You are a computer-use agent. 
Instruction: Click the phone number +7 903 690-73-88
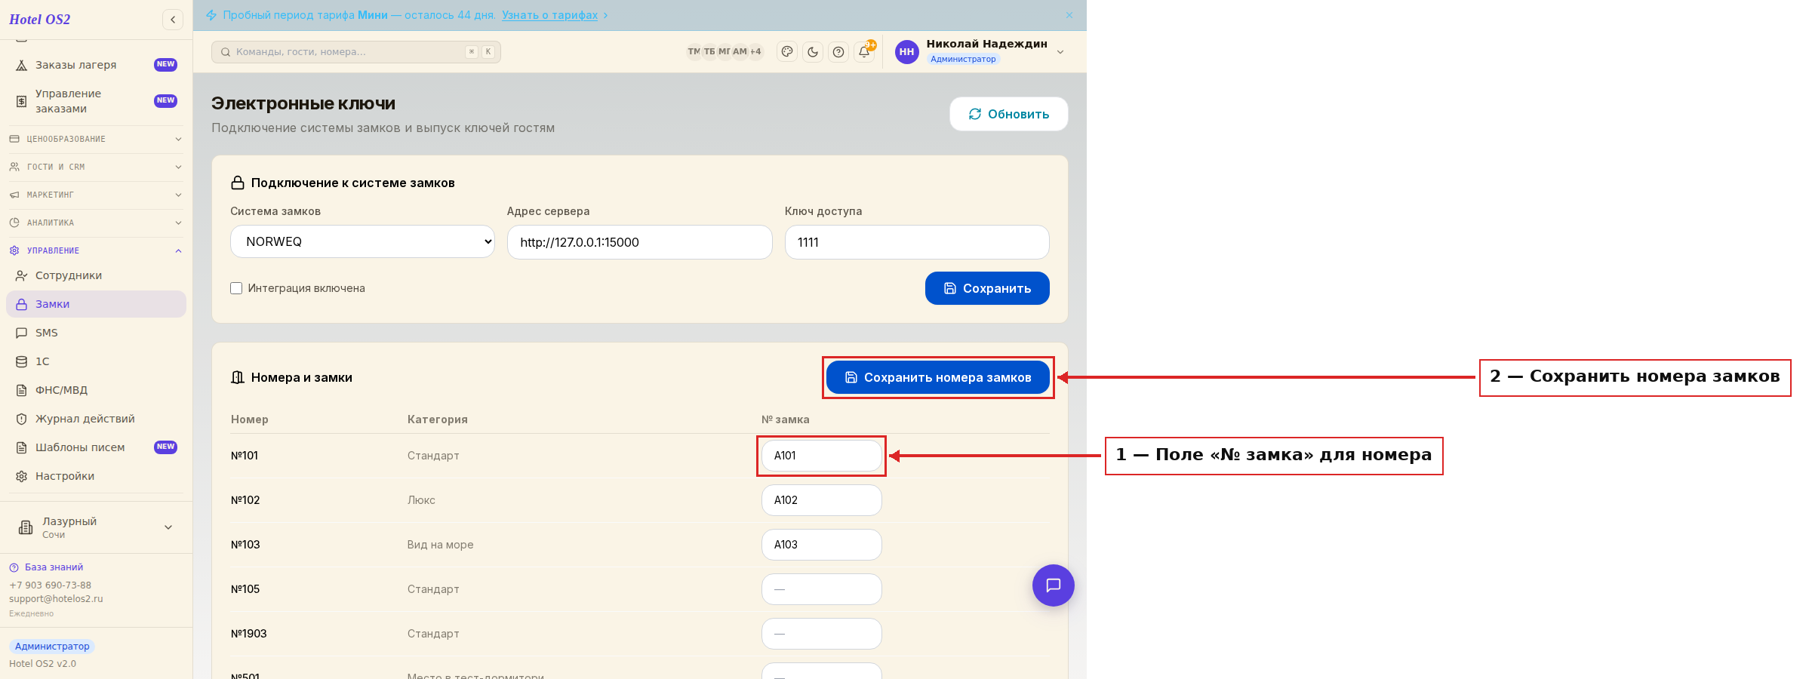pos(50,585)
